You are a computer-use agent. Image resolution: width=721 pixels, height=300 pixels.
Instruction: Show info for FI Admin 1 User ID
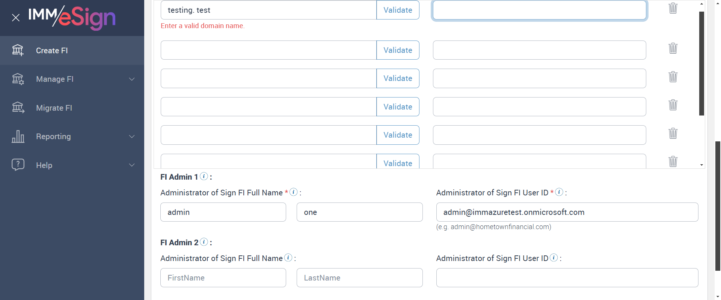click(559, 192)
